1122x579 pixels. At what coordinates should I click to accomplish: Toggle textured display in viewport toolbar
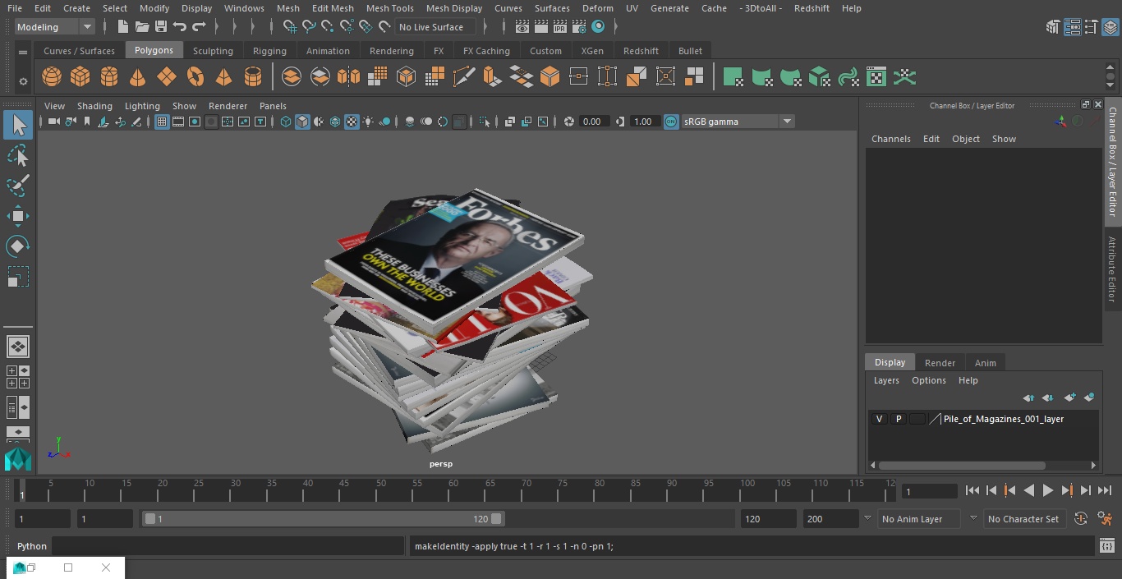coord(352,122)
